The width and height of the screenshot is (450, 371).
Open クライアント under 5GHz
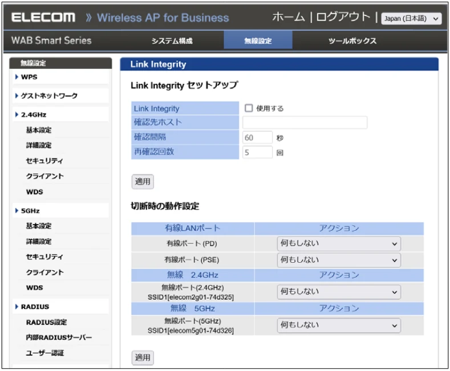click(44, 272)
